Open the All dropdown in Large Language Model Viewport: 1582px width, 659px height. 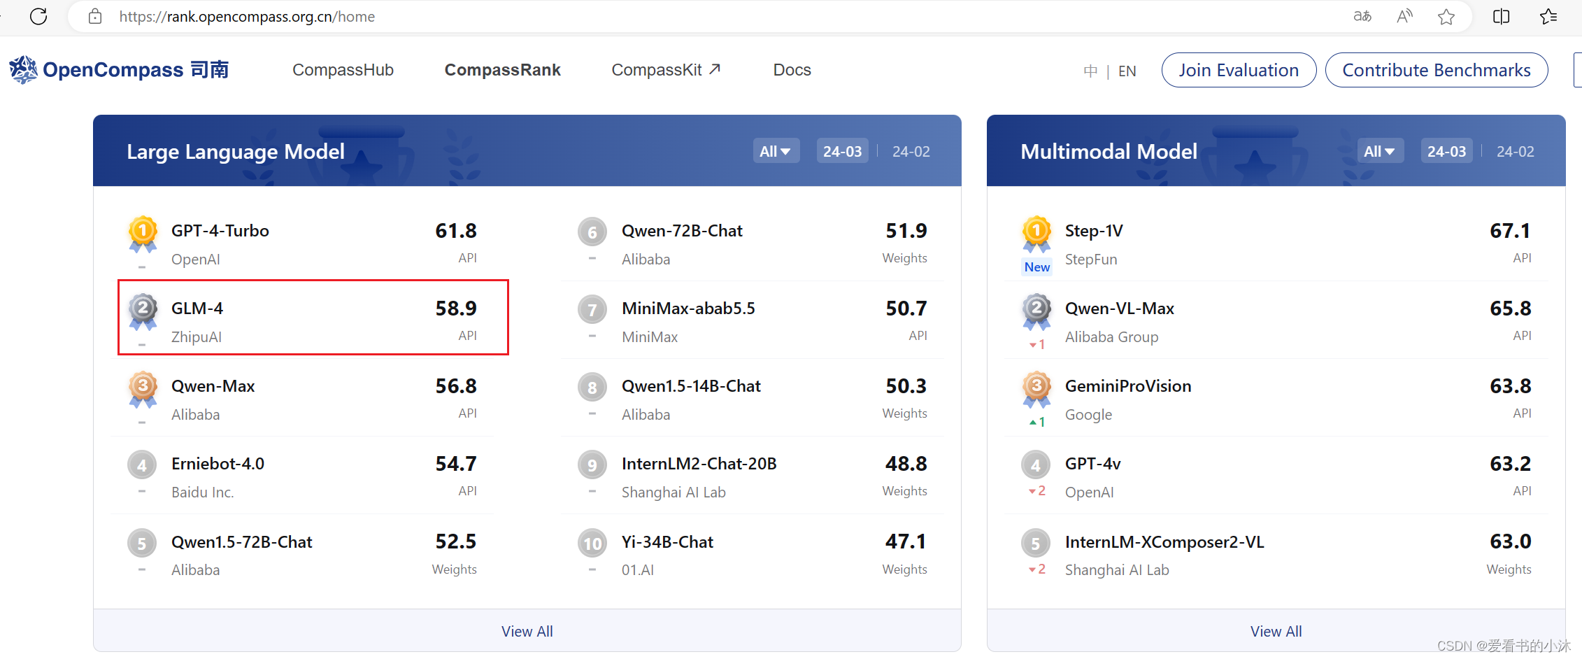click(776, 151)
